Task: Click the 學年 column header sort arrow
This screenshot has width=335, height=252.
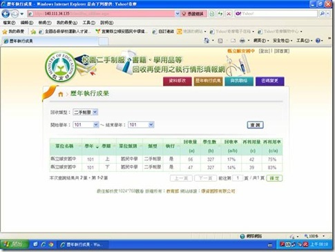Action: coord(97,146)
